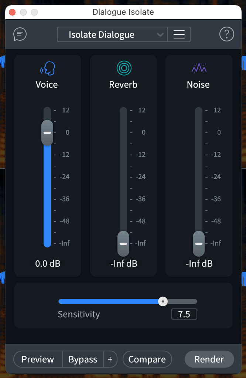Toggle the Bypass button

(83, 359)
